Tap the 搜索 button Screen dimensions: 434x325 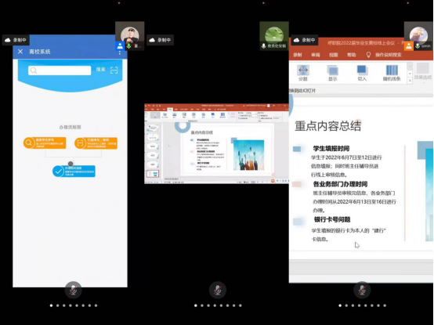click(101, 70)
